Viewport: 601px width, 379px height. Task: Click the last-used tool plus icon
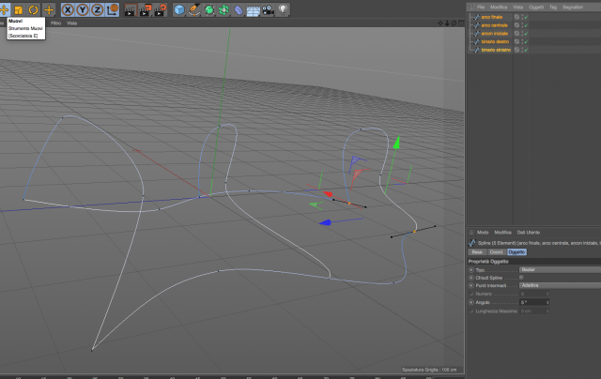[49, 9]
